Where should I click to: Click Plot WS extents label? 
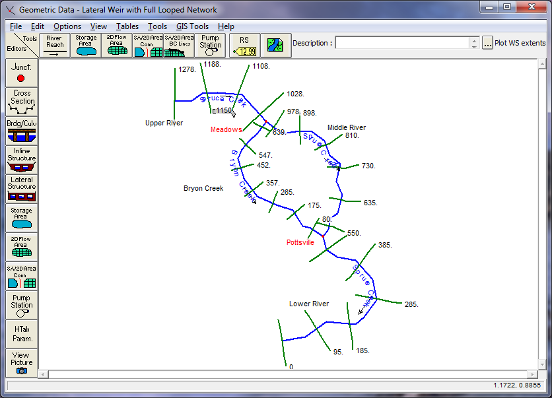click(x=520, y=44)
